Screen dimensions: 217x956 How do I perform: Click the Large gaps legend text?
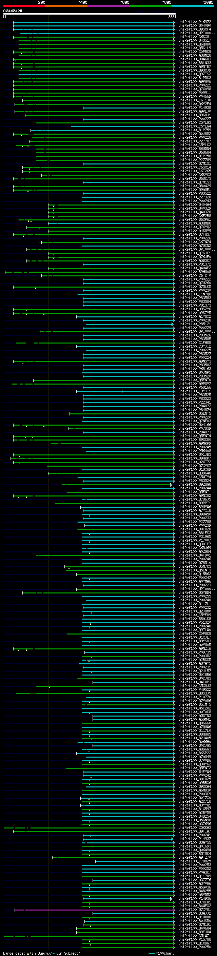pos(42,953)
